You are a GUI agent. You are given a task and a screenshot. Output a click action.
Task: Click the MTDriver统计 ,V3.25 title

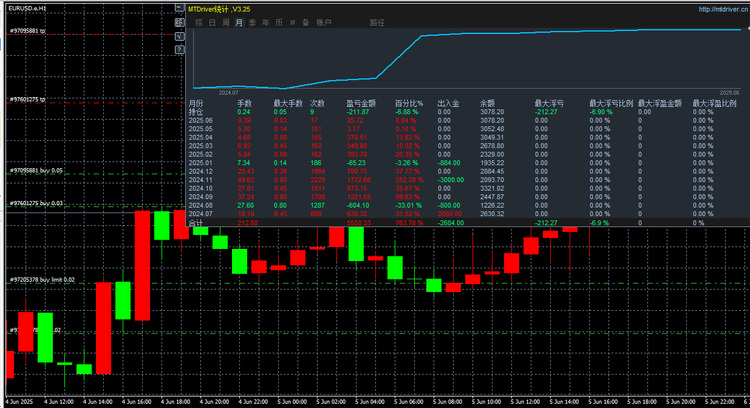(x=219, y=9)
